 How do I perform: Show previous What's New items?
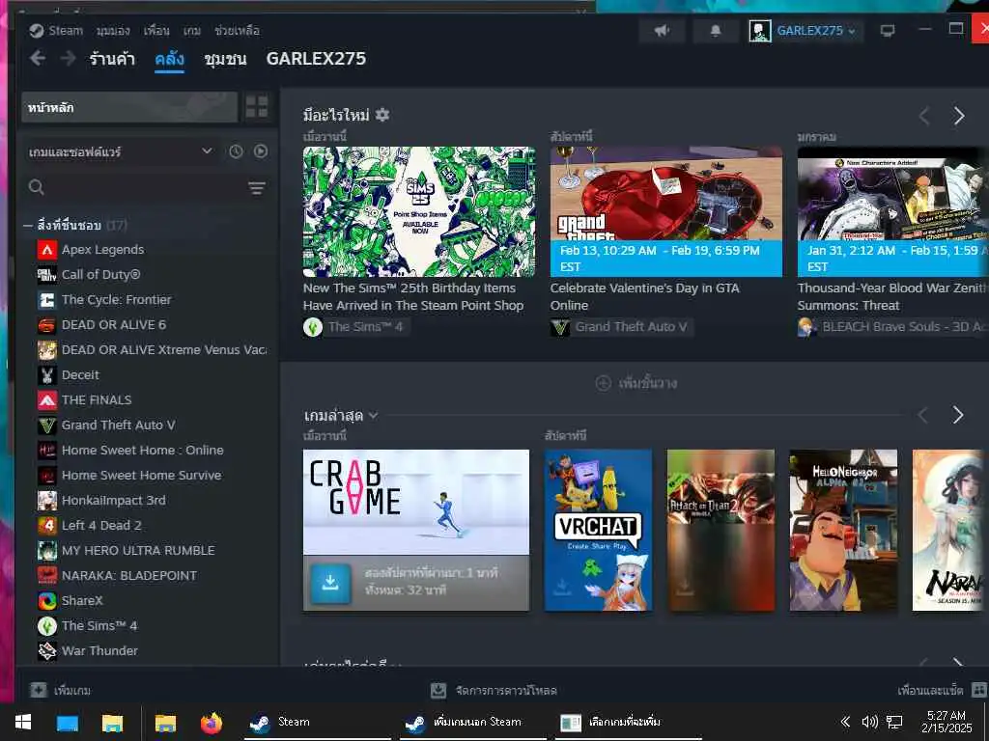pyautogui.click(x=924, y=116)
